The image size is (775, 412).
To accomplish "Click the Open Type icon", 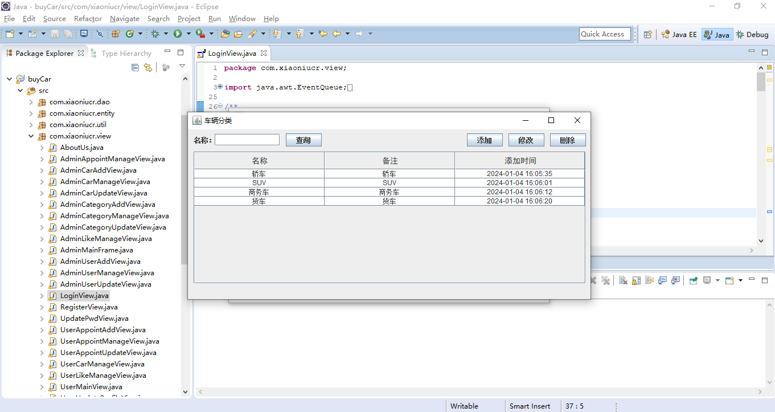I will pyautogui.click(x=225, y=34).
